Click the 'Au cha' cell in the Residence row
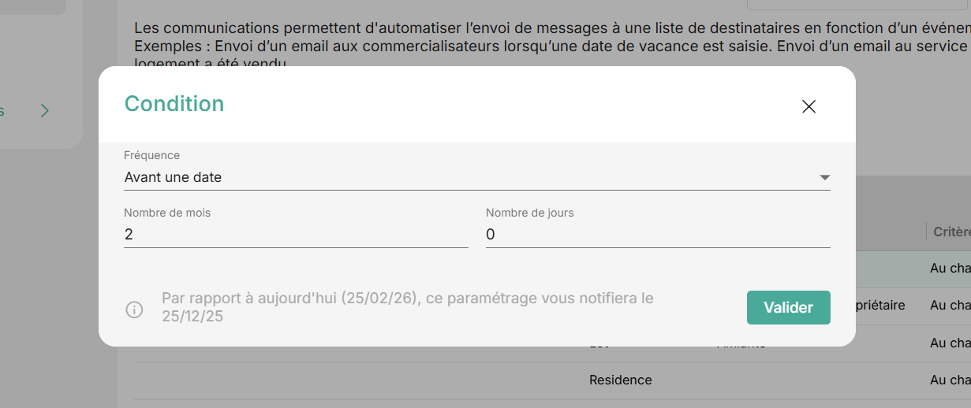Screen dimensions: 971x408 (x=950, y=380)
